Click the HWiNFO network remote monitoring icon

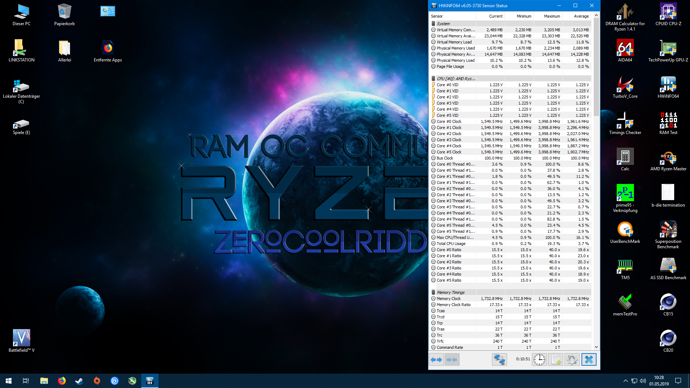click(499, 360)
